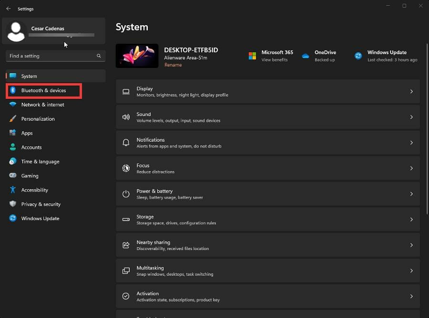Click the desktop wallpaper thumbnail

click(137, 56)
